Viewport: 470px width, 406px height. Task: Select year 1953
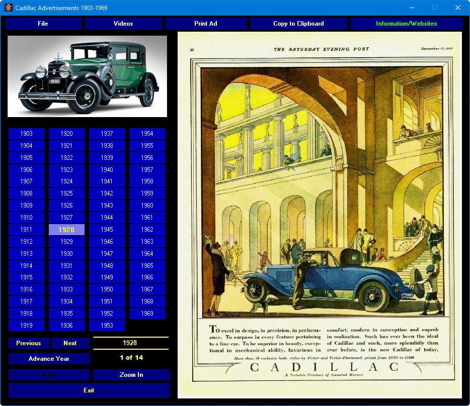click(x=107, y=326)
